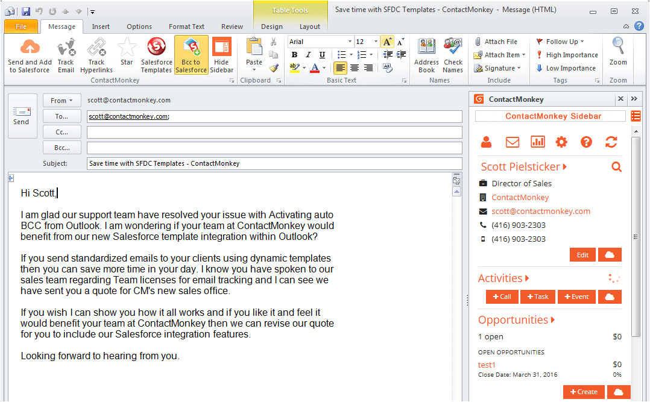Click into the Subject field
This screenshot has height=402, width=650.
click(274, 163)
